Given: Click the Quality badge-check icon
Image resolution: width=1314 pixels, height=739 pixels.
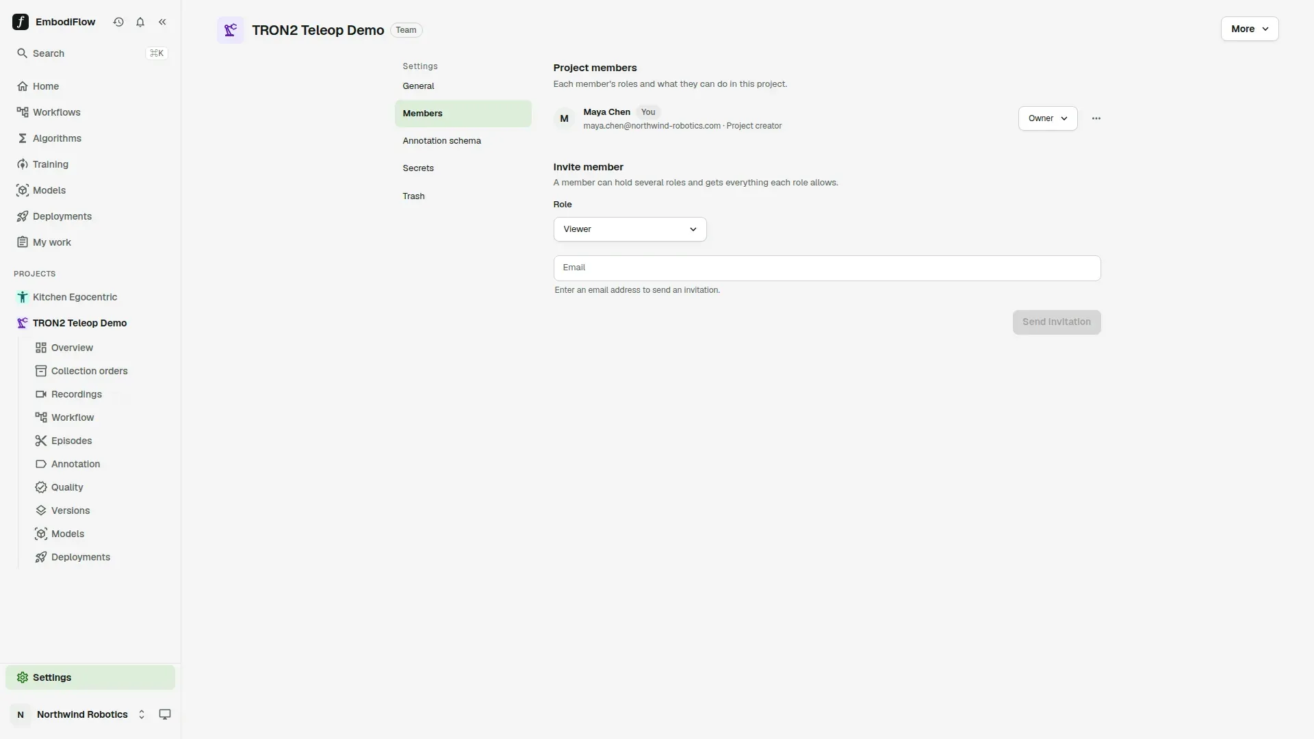Looking at the screenshot, I should pyautogui.click(x=41, y=487).
